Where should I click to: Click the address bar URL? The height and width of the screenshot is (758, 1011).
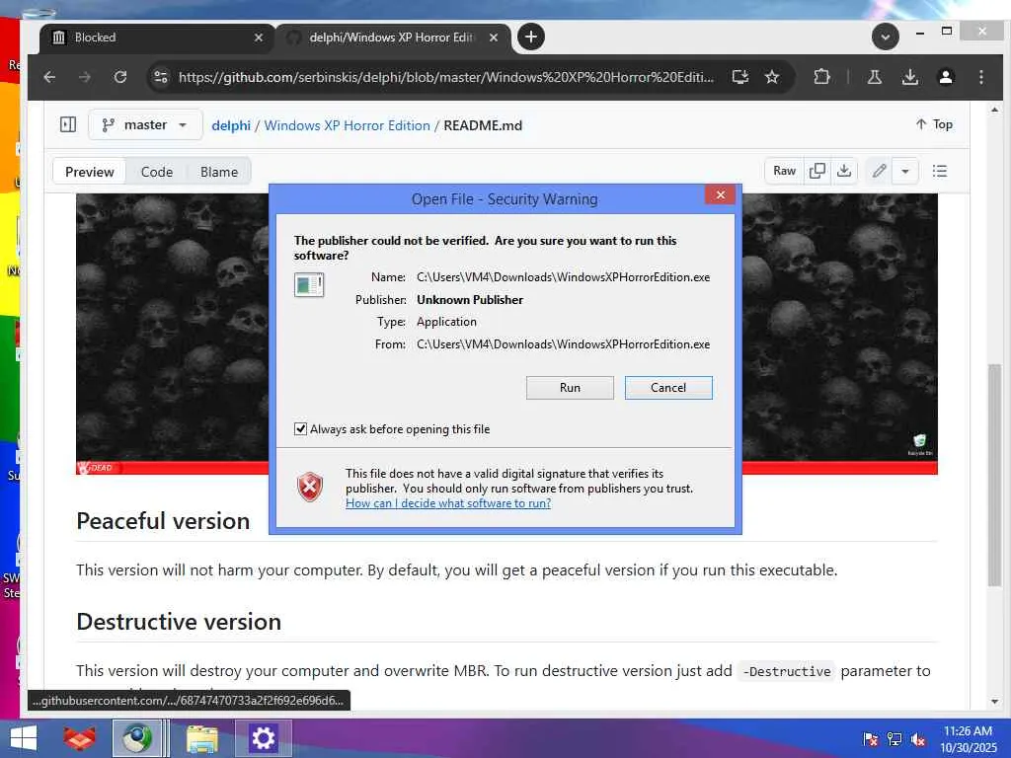(x=445, y=77)
